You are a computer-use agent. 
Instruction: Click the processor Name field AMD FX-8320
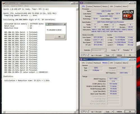pos(106,11)
